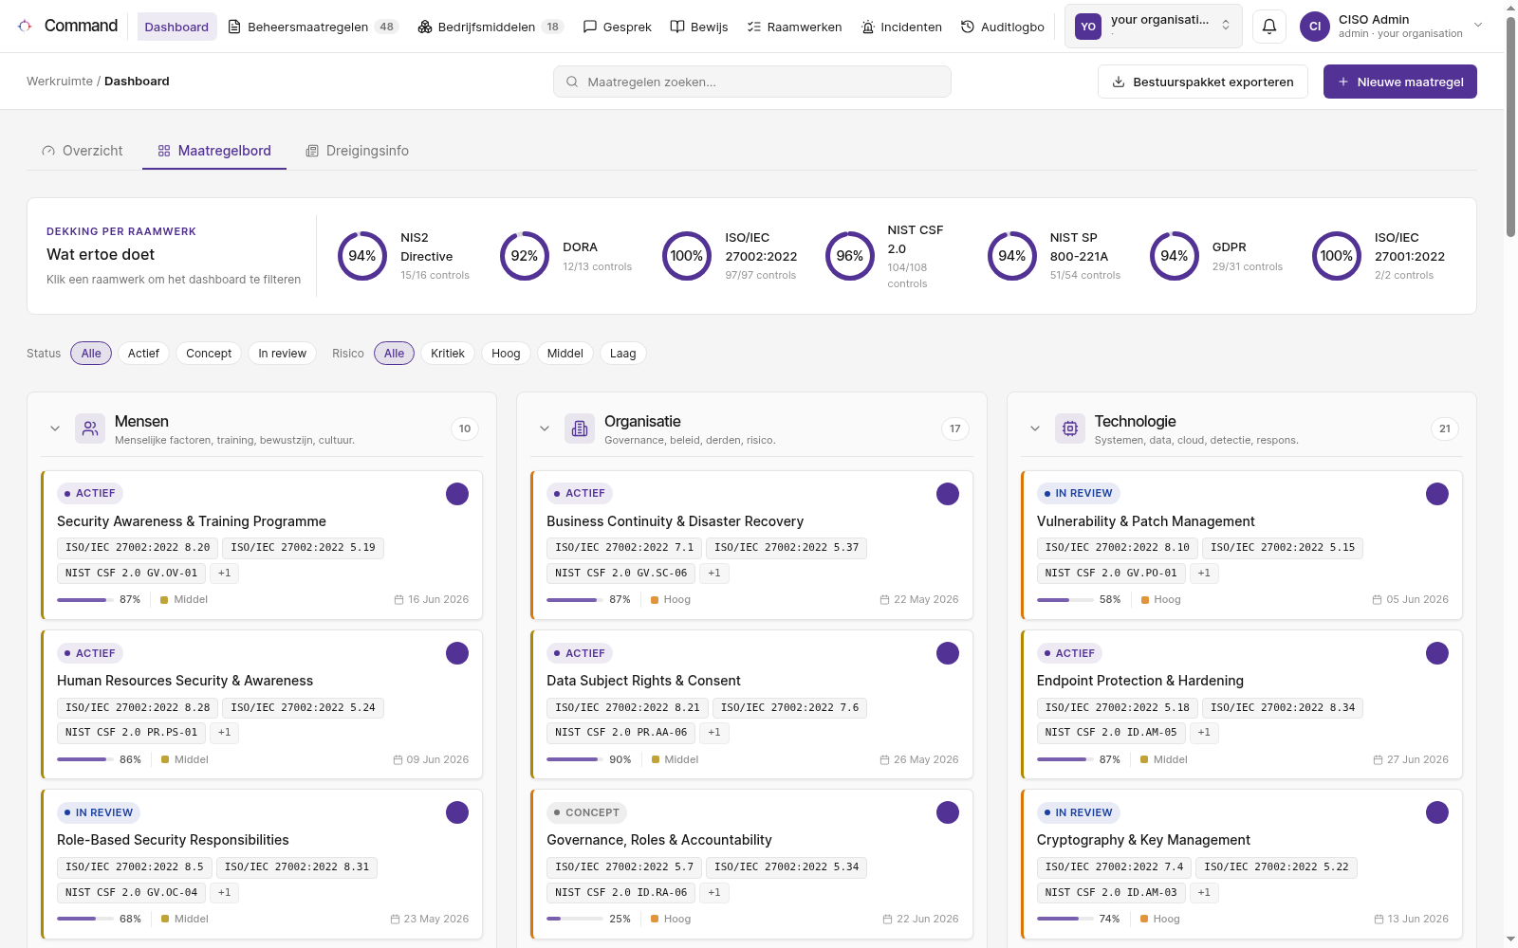The height and width of the screenshot is (948, 1518).
Task: Select the In review status filter
Action: click(282, 354)
